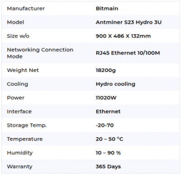
Task: Select the Antminer S23 Hydro 3U text
Action: 129,22
